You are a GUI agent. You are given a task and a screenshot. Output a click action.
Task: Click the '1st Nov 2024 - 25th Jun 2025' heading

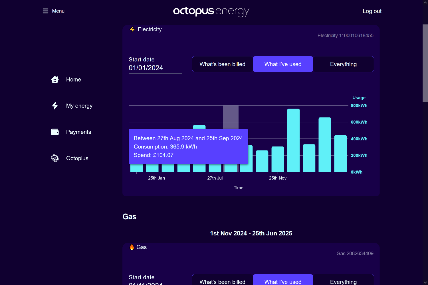click(251, 233)
